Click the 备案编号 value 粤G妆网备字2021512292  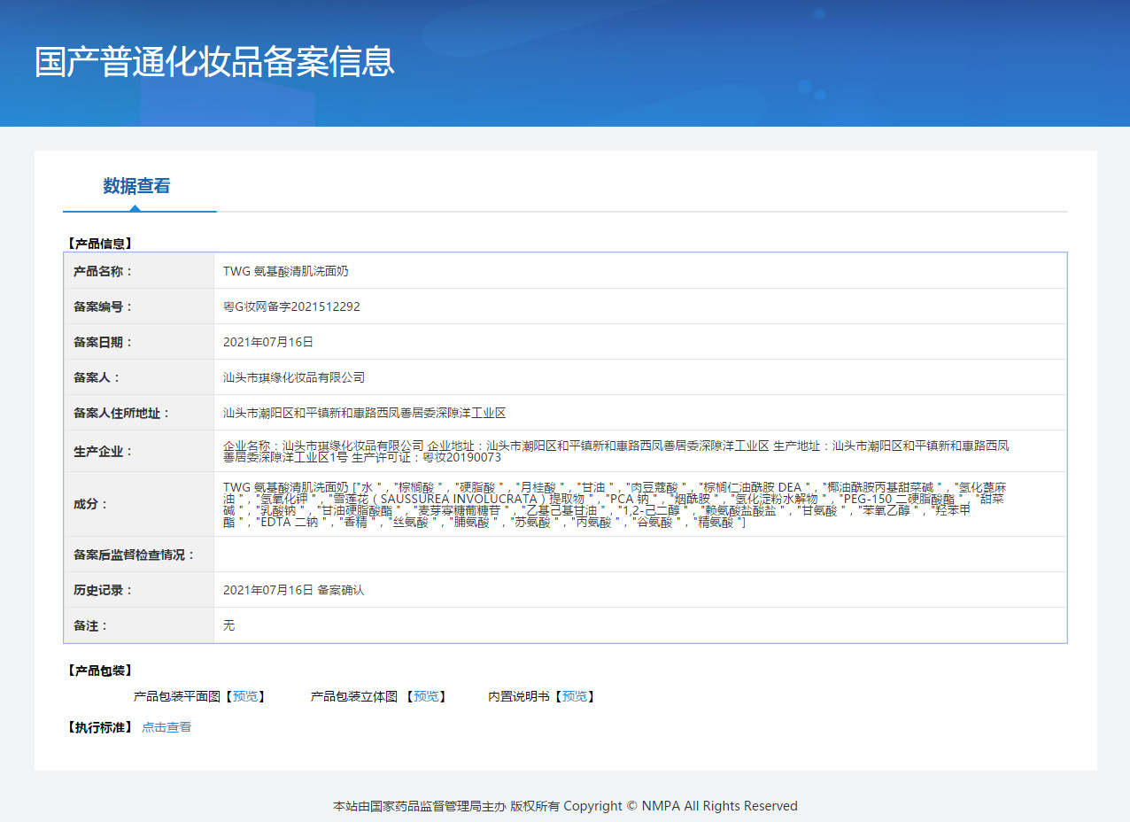(x=291, y=306)
